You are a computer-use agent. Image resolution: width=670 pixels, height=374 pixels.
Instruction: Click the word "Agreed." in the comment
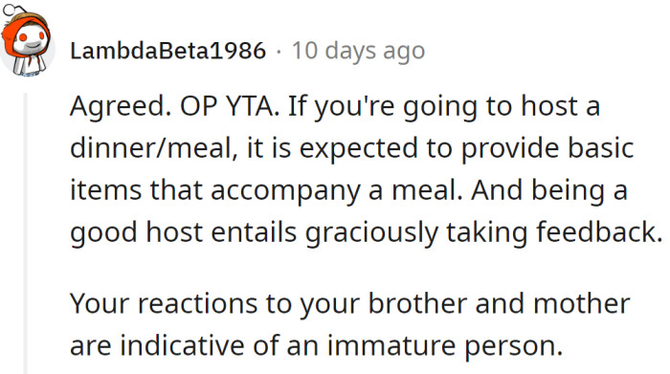click(x=121, y=106)
